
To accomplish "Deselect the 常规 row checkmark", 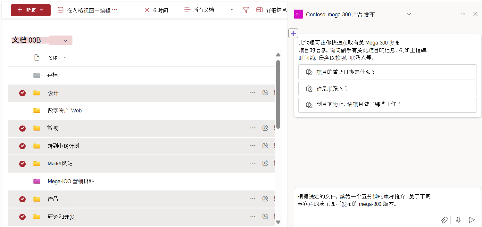I will click(x=22, y=128).
